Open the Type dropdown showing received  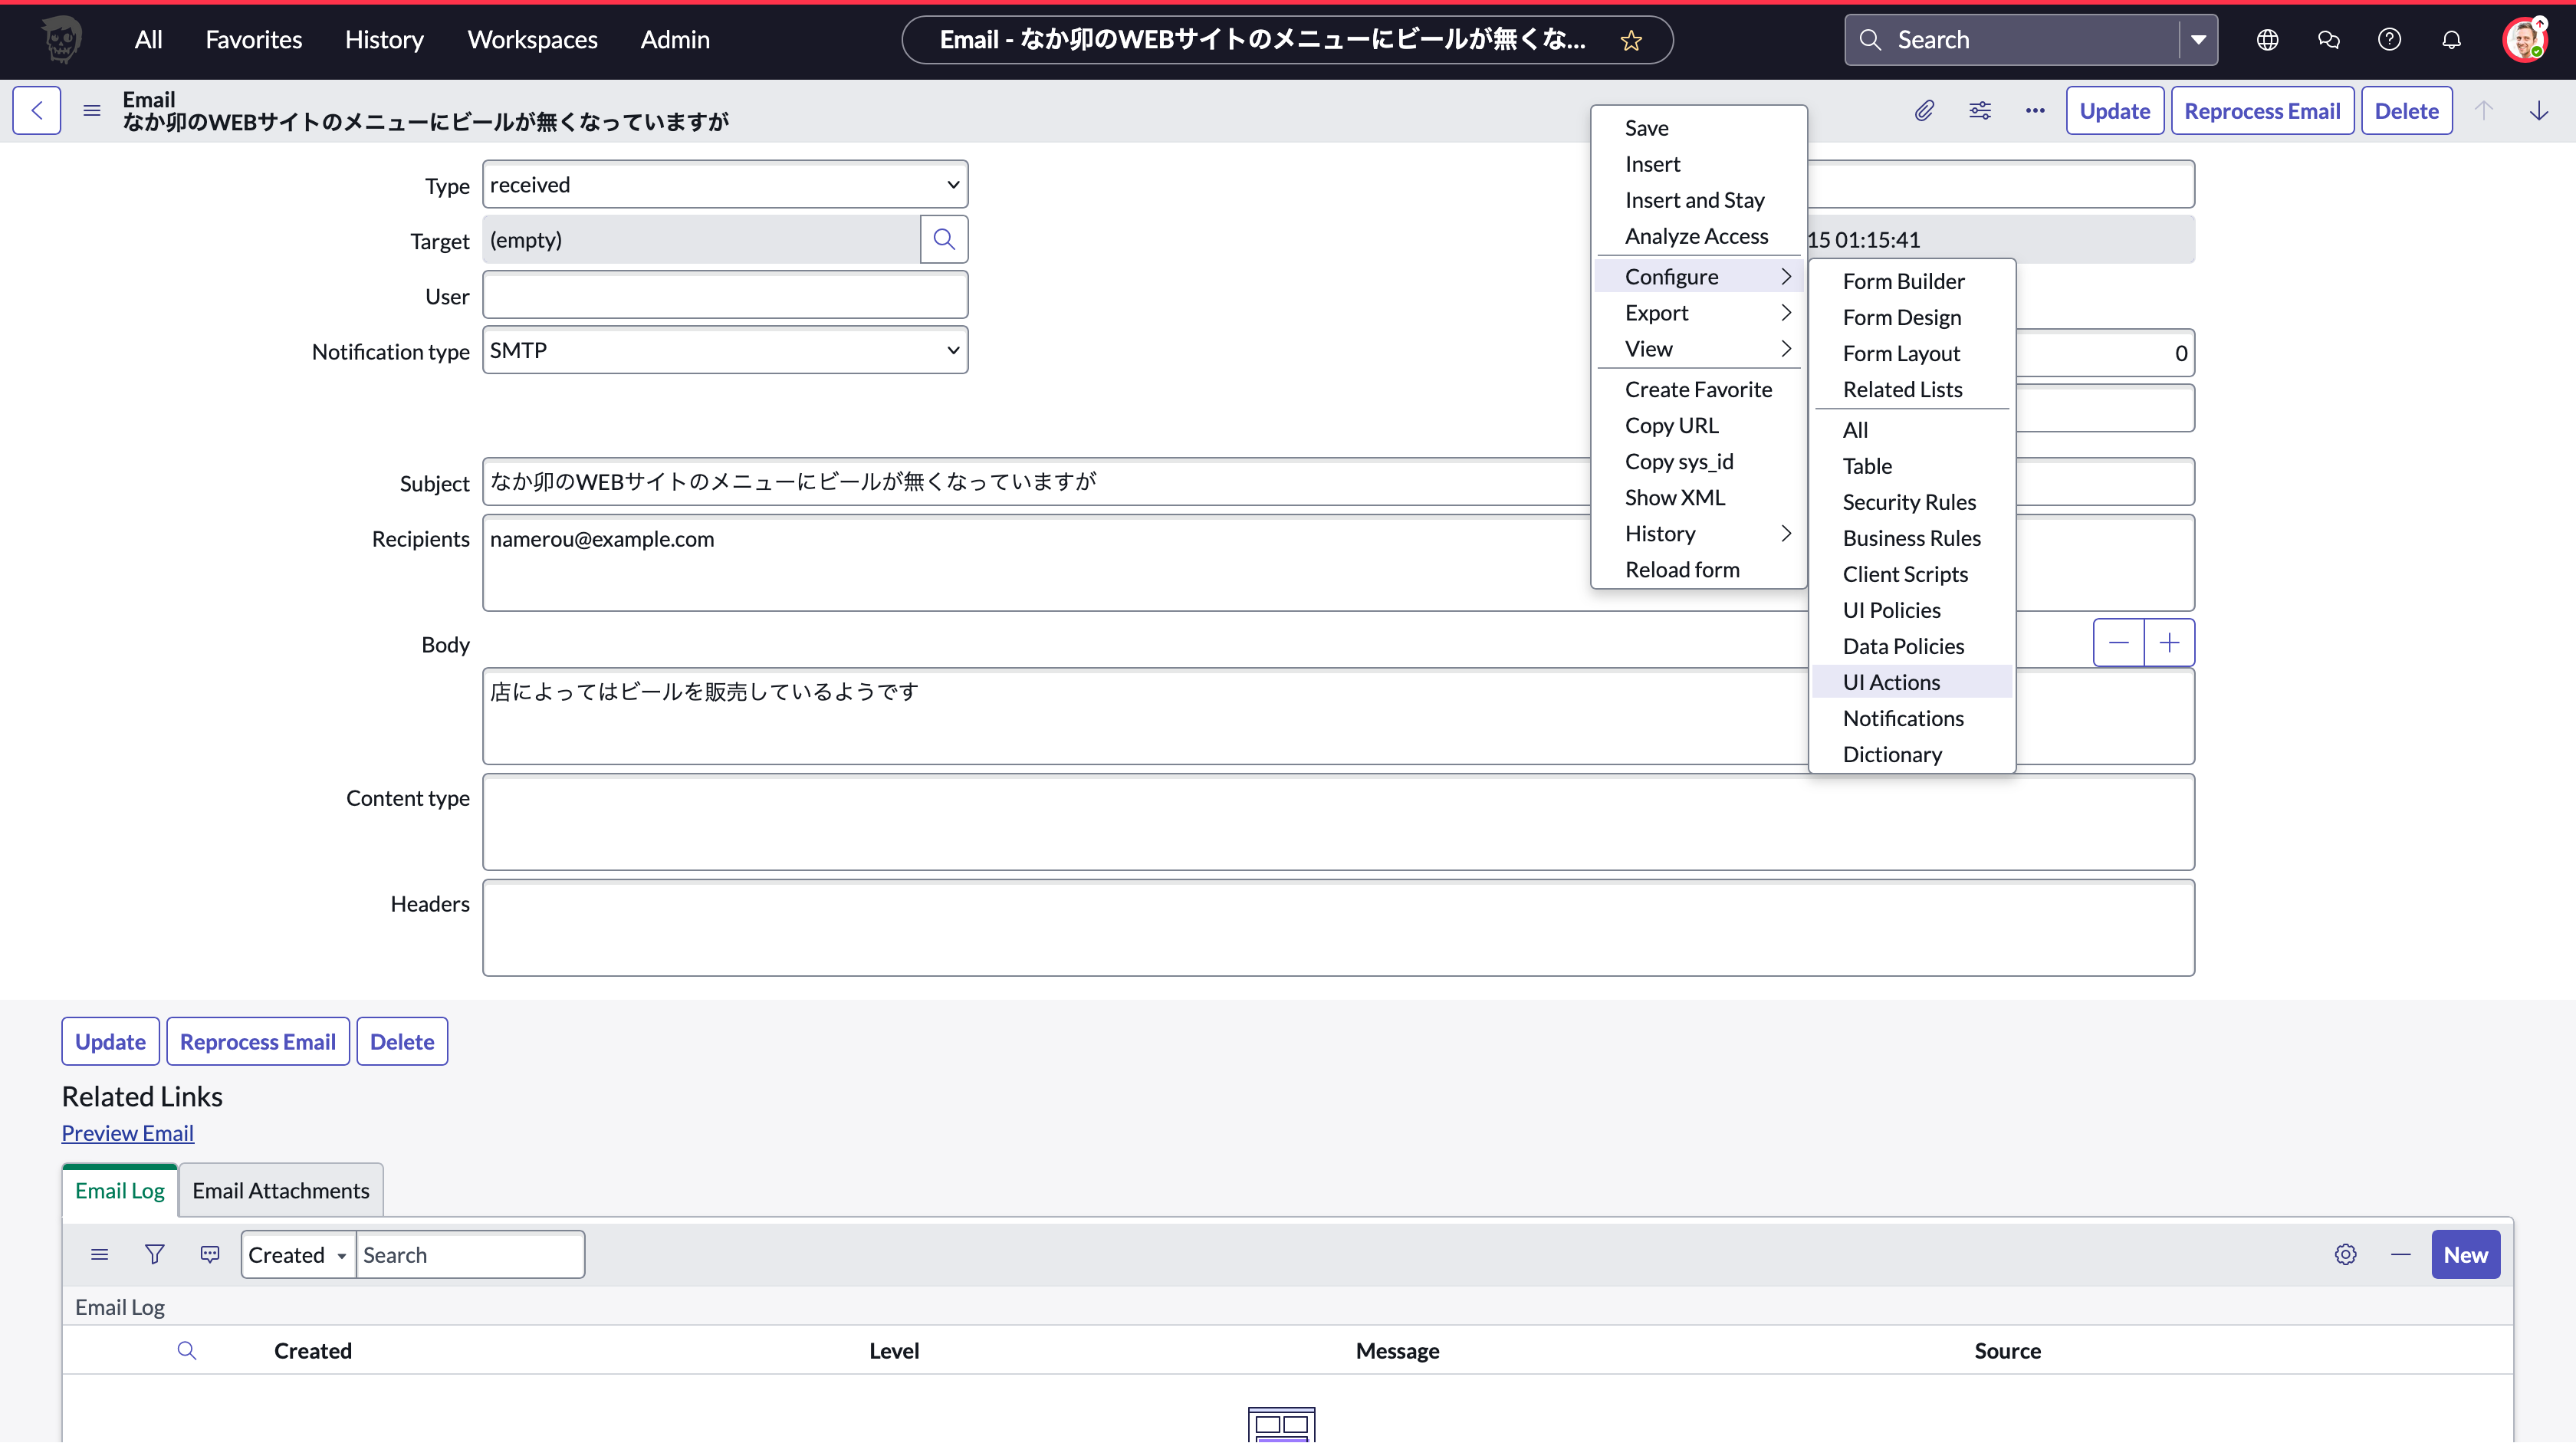(725, 185)
